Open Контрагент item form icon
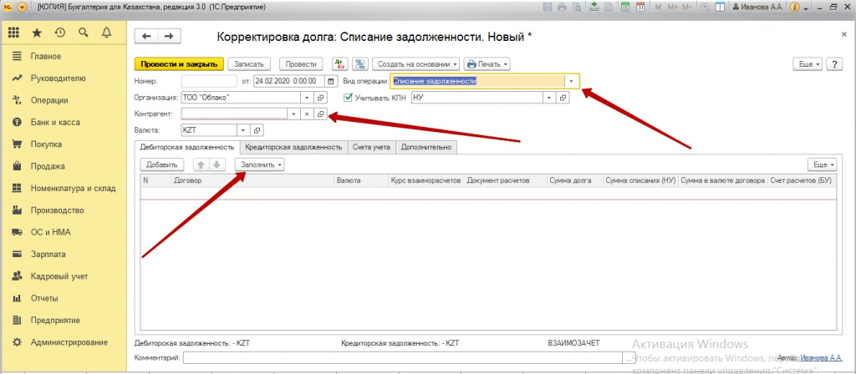 coord(321,114)
